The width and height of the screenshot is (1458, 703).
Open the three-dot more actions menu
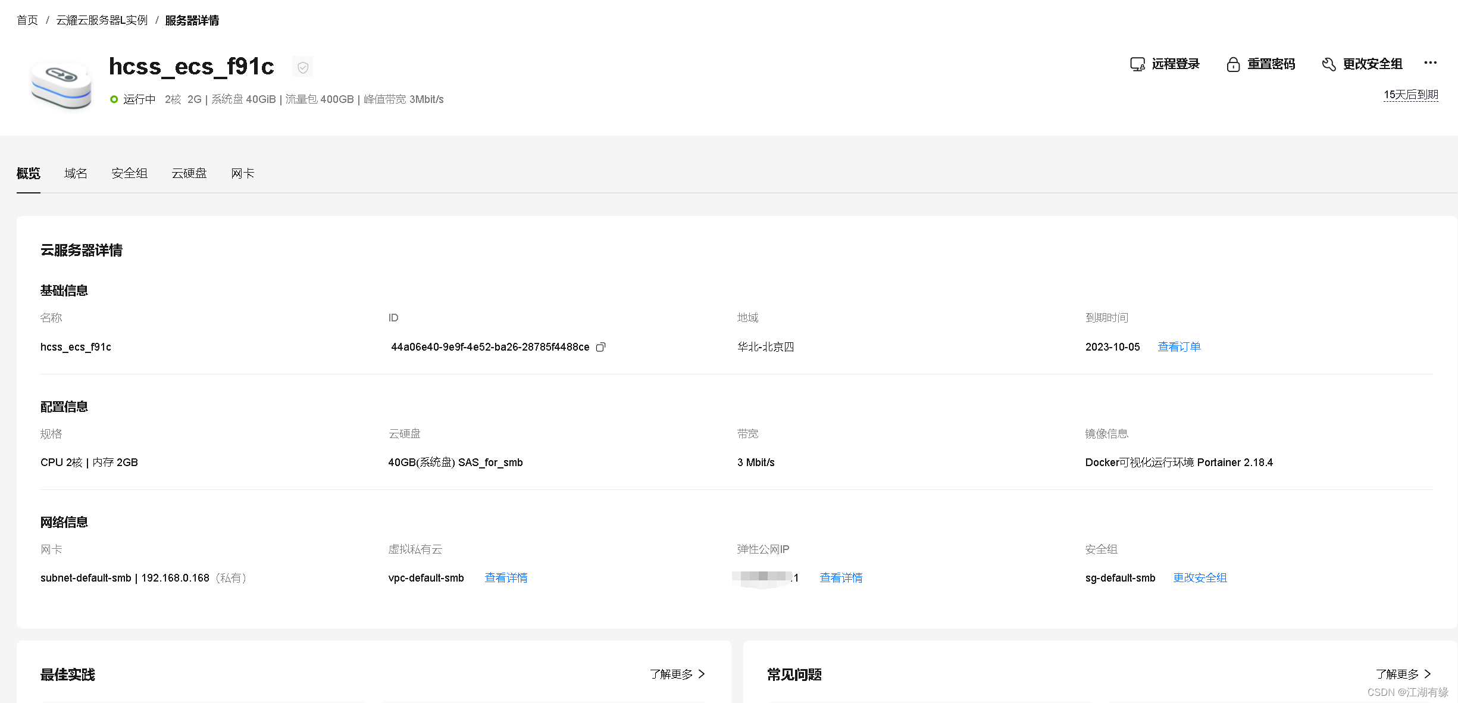tap(1430, 63)
